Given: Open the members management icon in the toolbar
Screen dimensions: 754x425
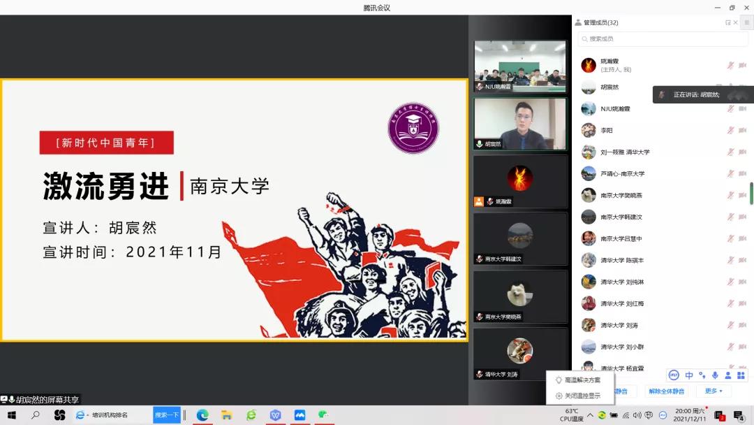Looking at the screenshot, I should pos(728,375).
